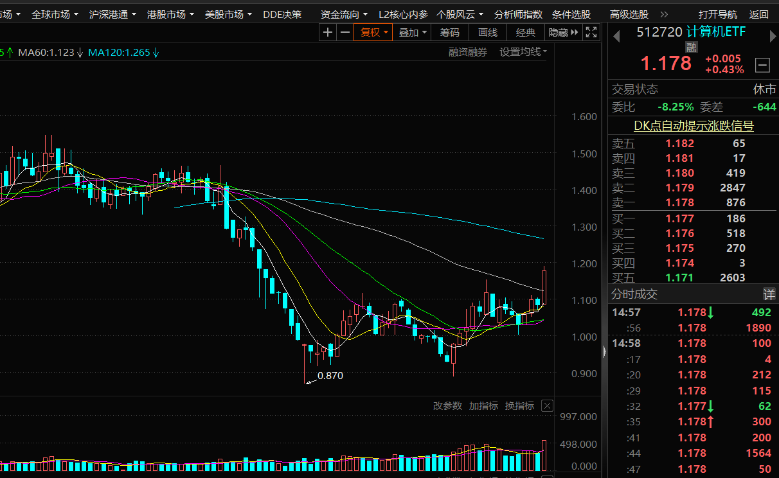The width and height of the screenshot is (779, 478).
Task: Select 买三 row at 1.175
Action: tap(694, 248)
